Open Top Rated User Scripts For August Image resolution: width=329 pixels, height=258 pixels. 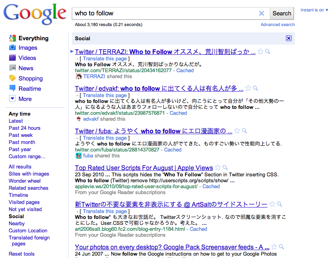[x=144, y=168]
